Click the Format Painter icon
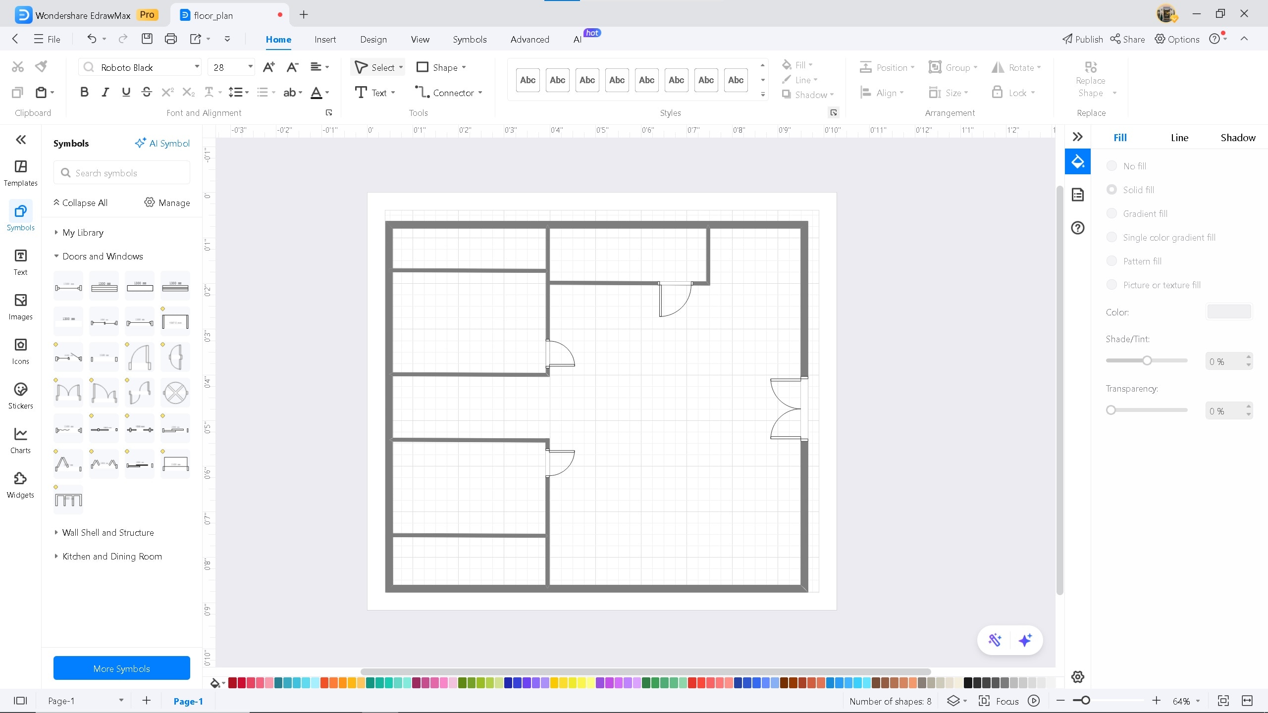Screen dimensions: 1268x713 [x=42, y=66]
